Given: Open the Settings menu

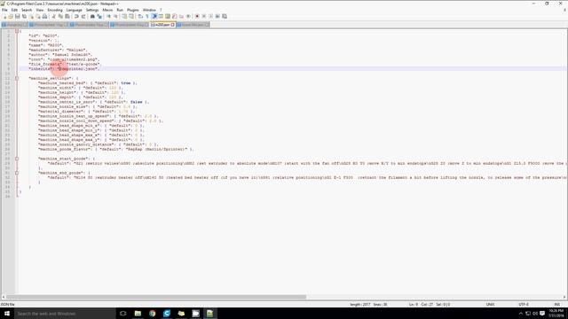Looking at the screenshot, I should tap(92, 10).
